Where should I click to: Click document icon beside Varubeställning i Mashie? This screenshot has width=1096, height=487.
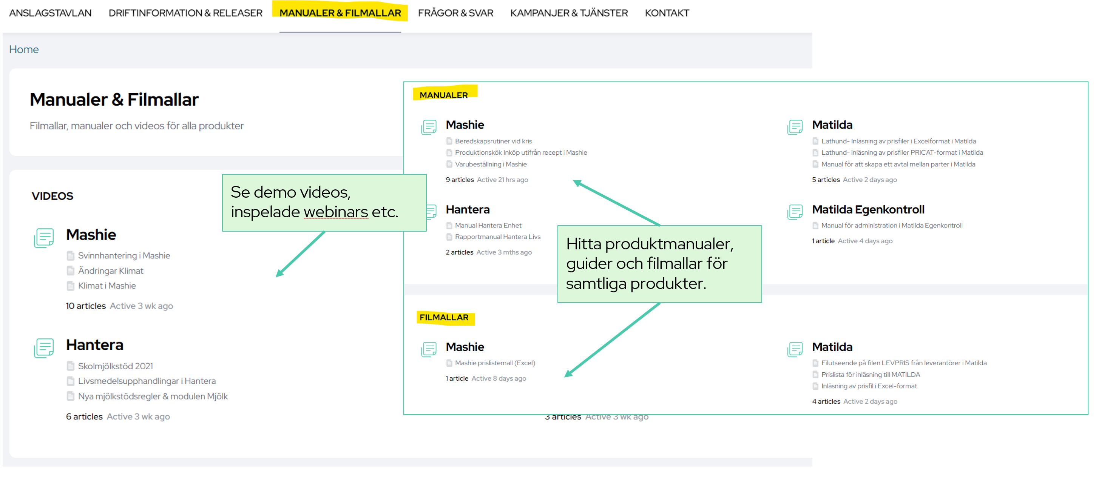click(449, 164)
